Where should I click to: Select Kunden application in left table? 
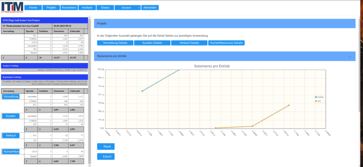click(x=11, y=116)
